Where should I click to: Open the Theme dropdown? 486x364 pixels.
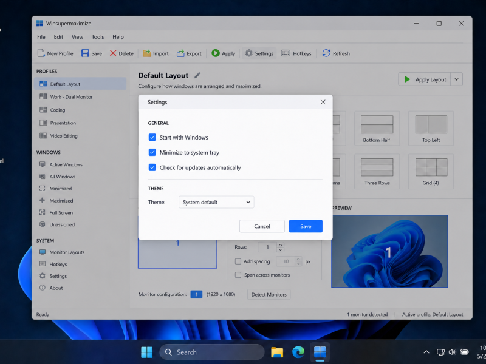click(x=216, y=202)
